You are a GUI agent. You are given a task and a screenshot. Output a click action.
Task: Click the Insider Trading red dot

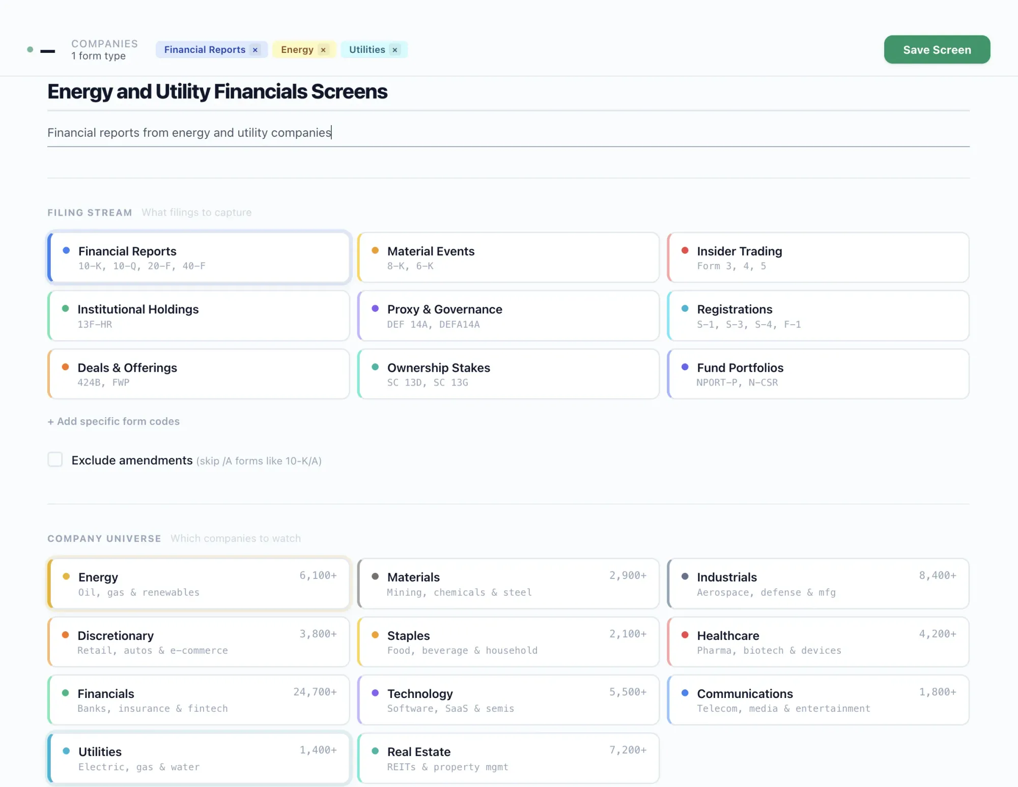point(685,250)
